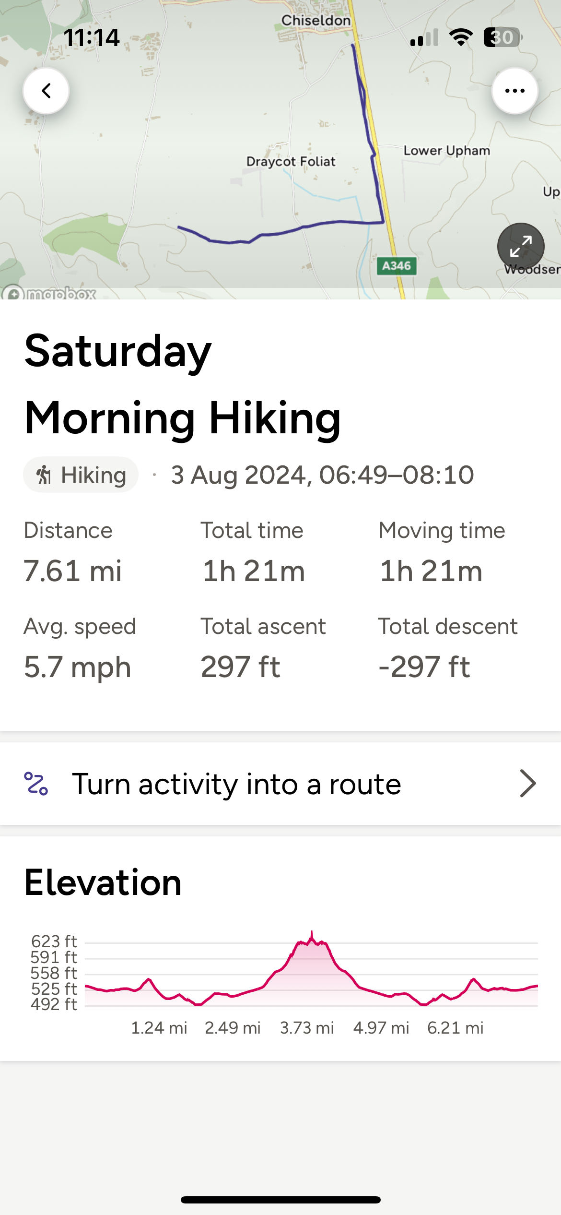
Task: Tap the Hiking activity type tag
Action: 81,475
